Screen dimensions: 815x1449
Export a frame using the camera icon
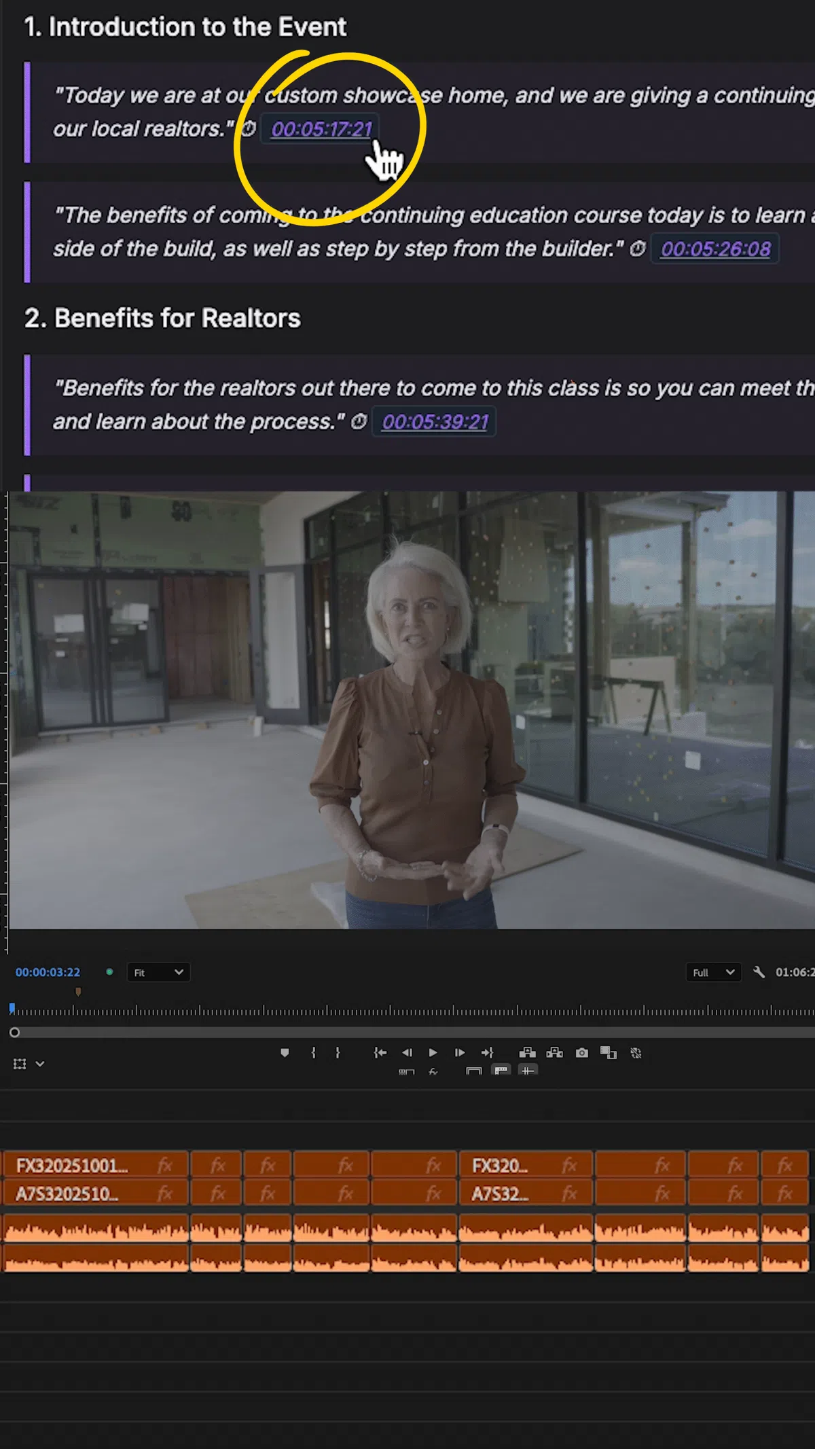[x=582, y=1052]
